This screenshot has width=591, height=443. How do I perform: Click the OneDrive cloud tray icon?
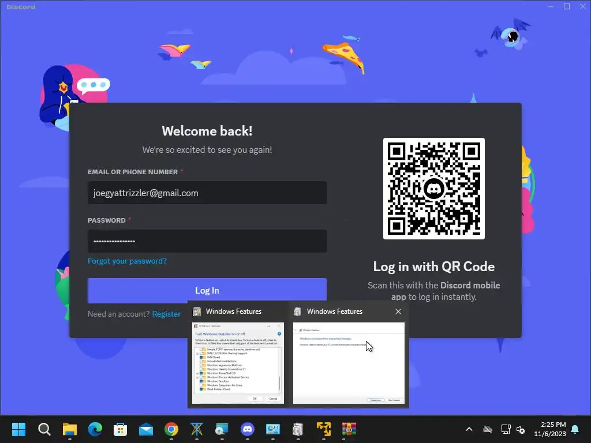point(488,429)
